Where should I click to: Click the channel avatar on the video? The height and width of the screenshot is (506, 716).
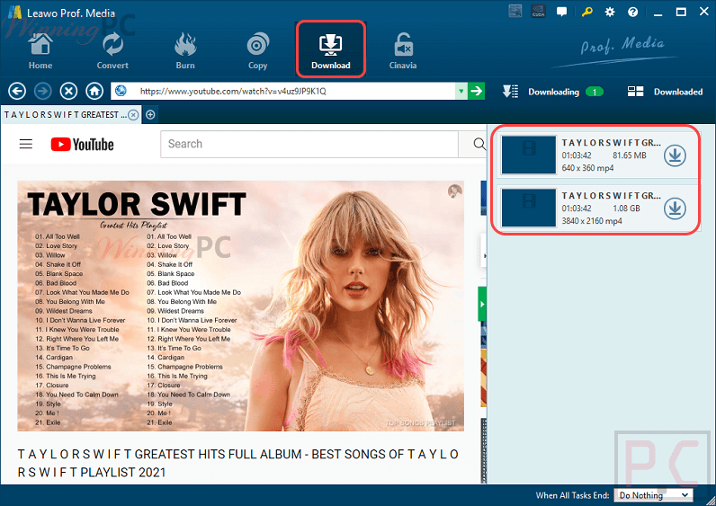tap(454, 191)
